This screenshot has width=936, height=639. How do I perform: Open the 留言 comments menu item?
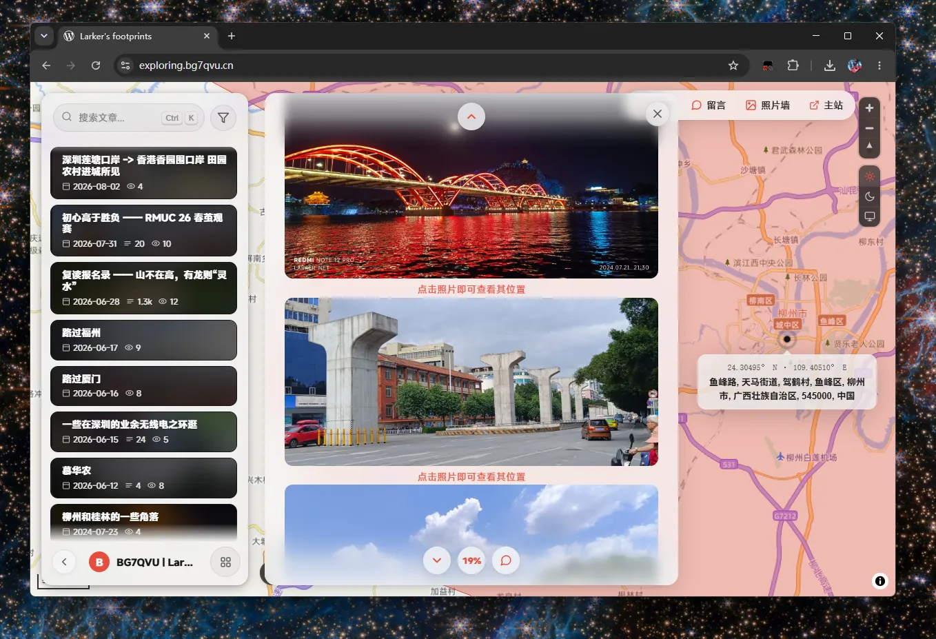(x=709, y=105)
